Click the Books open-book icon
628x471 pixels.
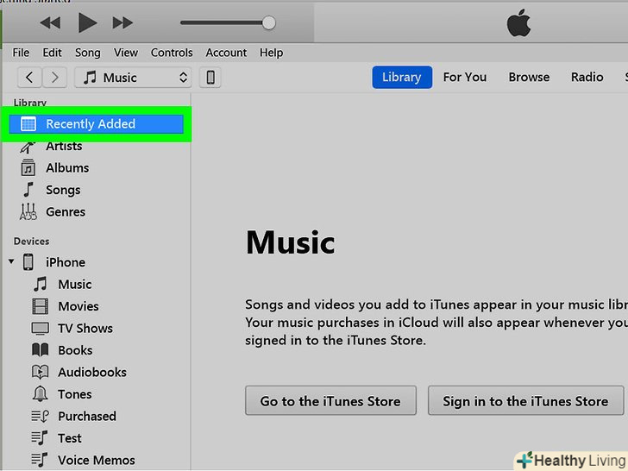(x=40, y=350)
